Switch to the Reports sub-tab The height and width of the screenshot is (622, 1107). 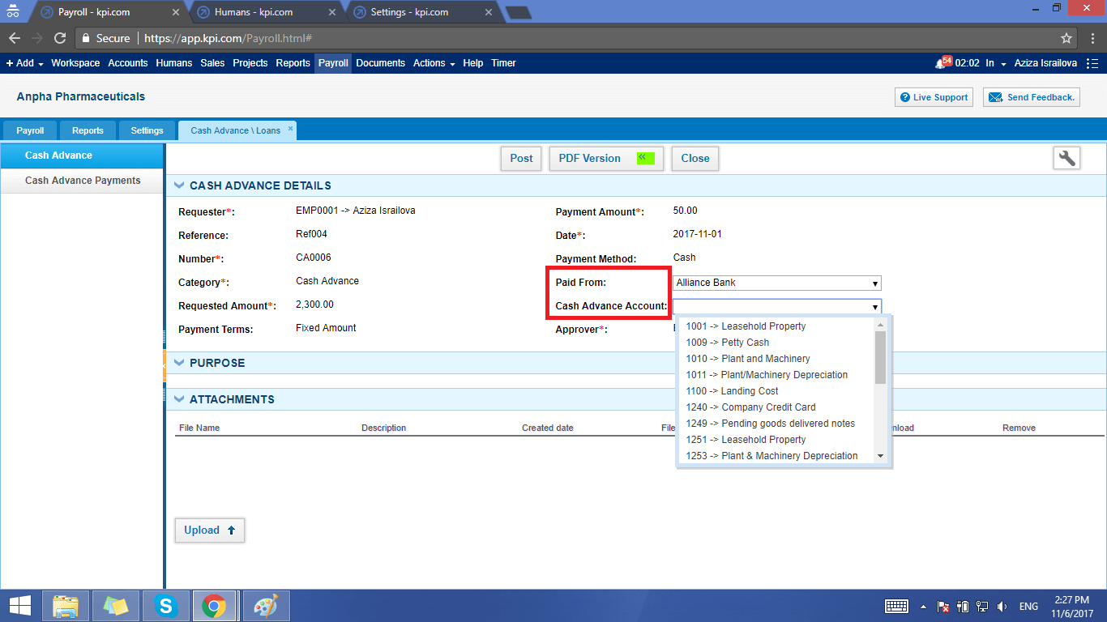(x=88, y=130)
